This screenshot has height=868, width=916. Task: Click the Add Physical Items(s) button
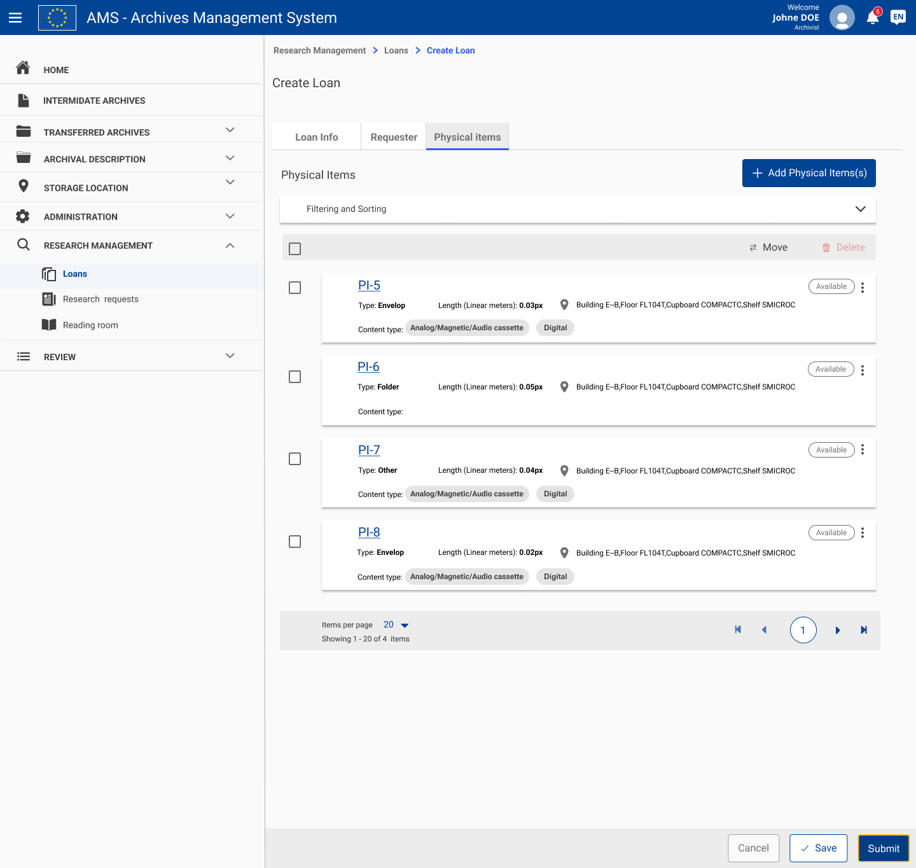click(808, 172)
